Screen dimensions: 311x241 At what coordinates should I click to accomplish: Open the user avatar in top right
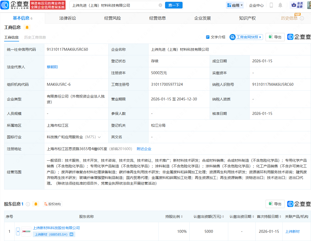[309, 5]
